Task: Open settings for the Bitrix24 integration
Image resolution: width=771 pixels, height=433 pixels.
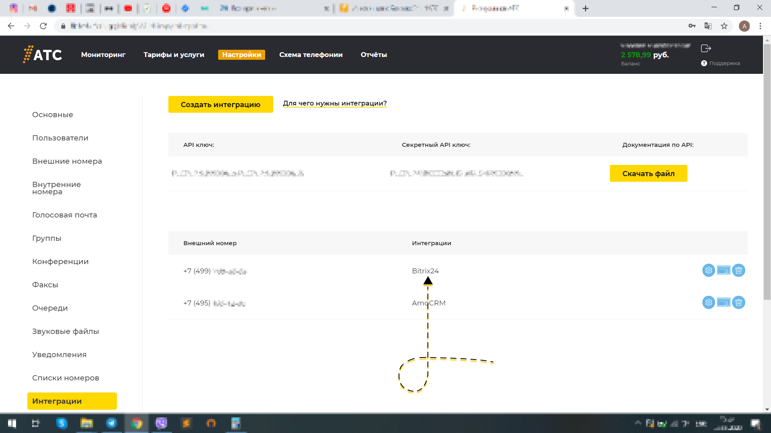Action: [x=708, y=270]
